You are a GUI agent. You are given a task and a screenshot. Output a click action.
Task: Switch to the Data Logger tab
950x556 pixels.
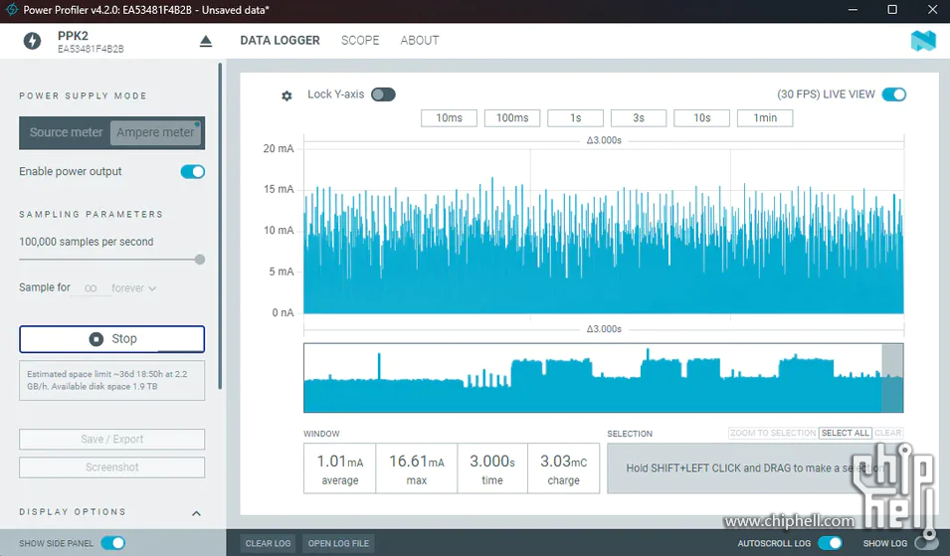click(280, 41)
